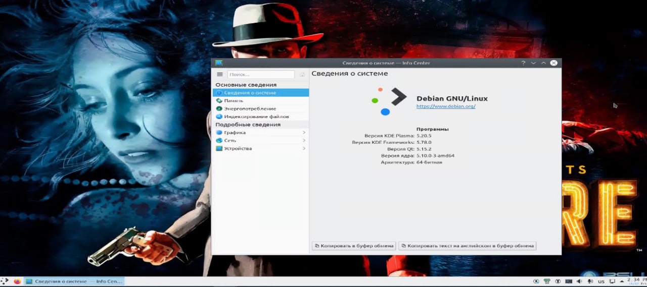Screen dimensions: 647x287
Task: Open the speaker volume tray icon
Action: (x=579, y=281)
